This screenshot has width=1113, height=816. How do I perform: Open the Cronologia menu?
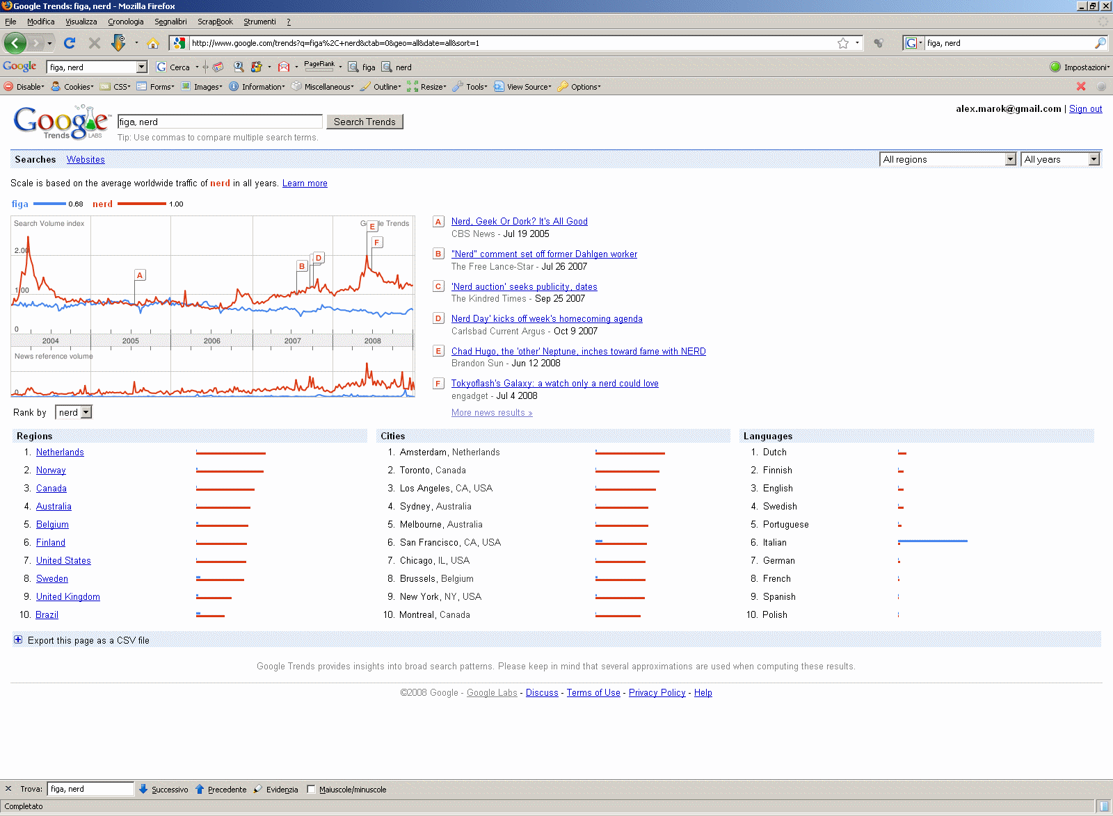click(x=126, y=22)
